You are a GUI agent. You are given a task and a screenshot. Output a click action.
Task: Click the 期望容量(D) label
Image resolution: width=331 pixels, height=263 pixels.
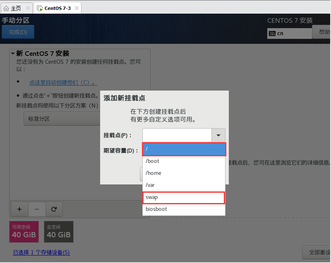click(x=120, y=151)
